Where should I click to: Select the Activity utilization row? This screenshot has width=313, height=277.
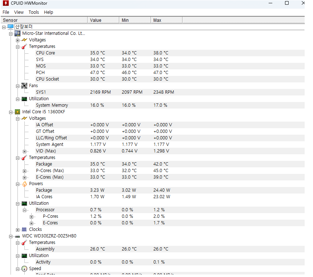[x=170, y=262]
